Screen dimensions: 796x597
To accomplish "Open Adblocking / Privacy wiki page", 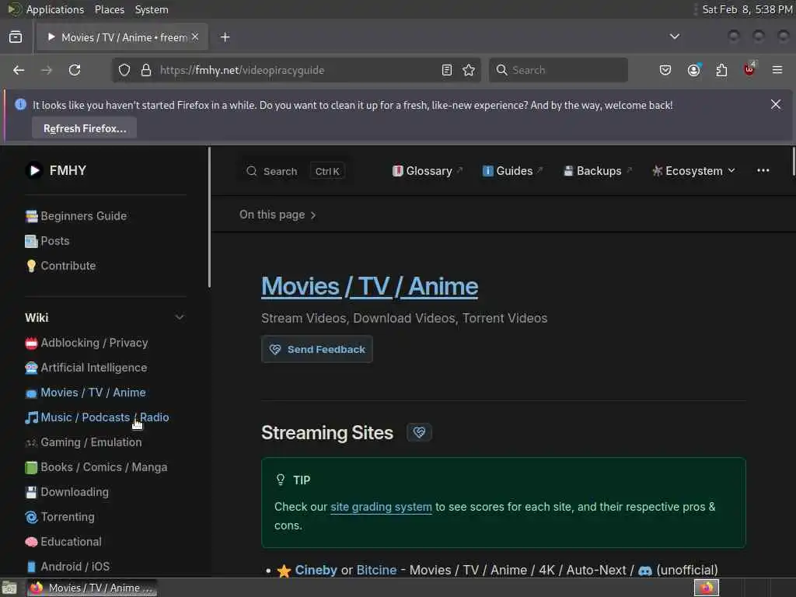I will point(86,343).
